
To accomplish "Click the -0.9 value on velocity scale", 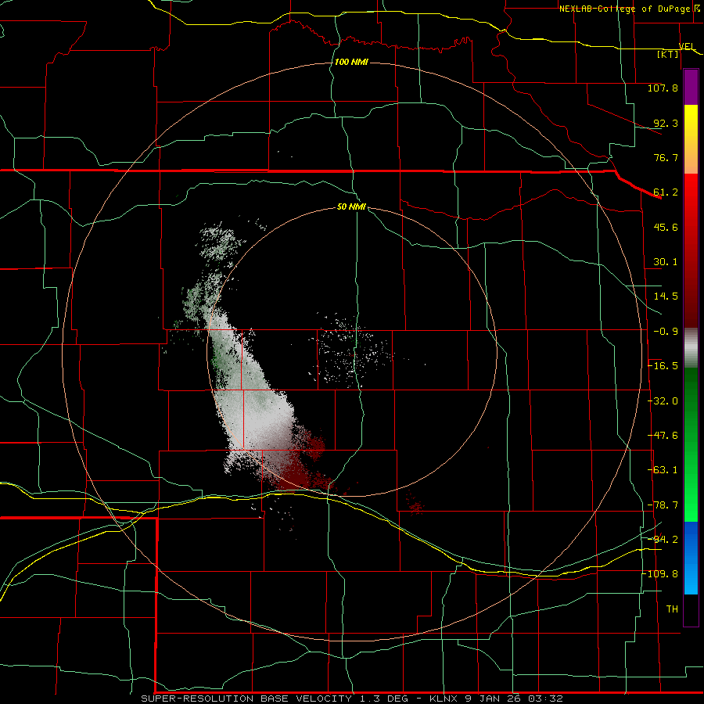I will point(666,332).
